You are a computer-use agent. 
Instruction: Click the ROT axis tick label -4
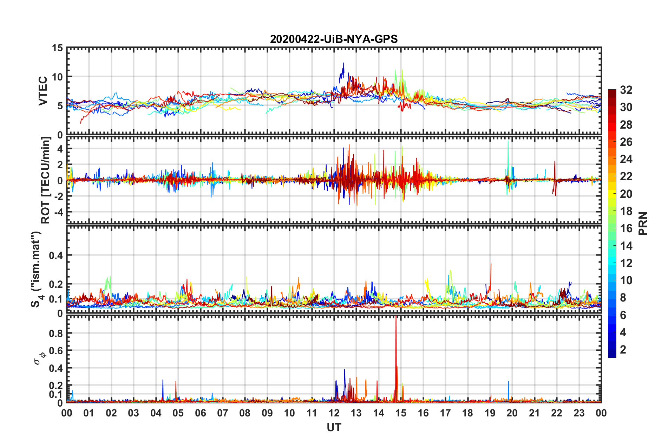(x=58, y=212)
